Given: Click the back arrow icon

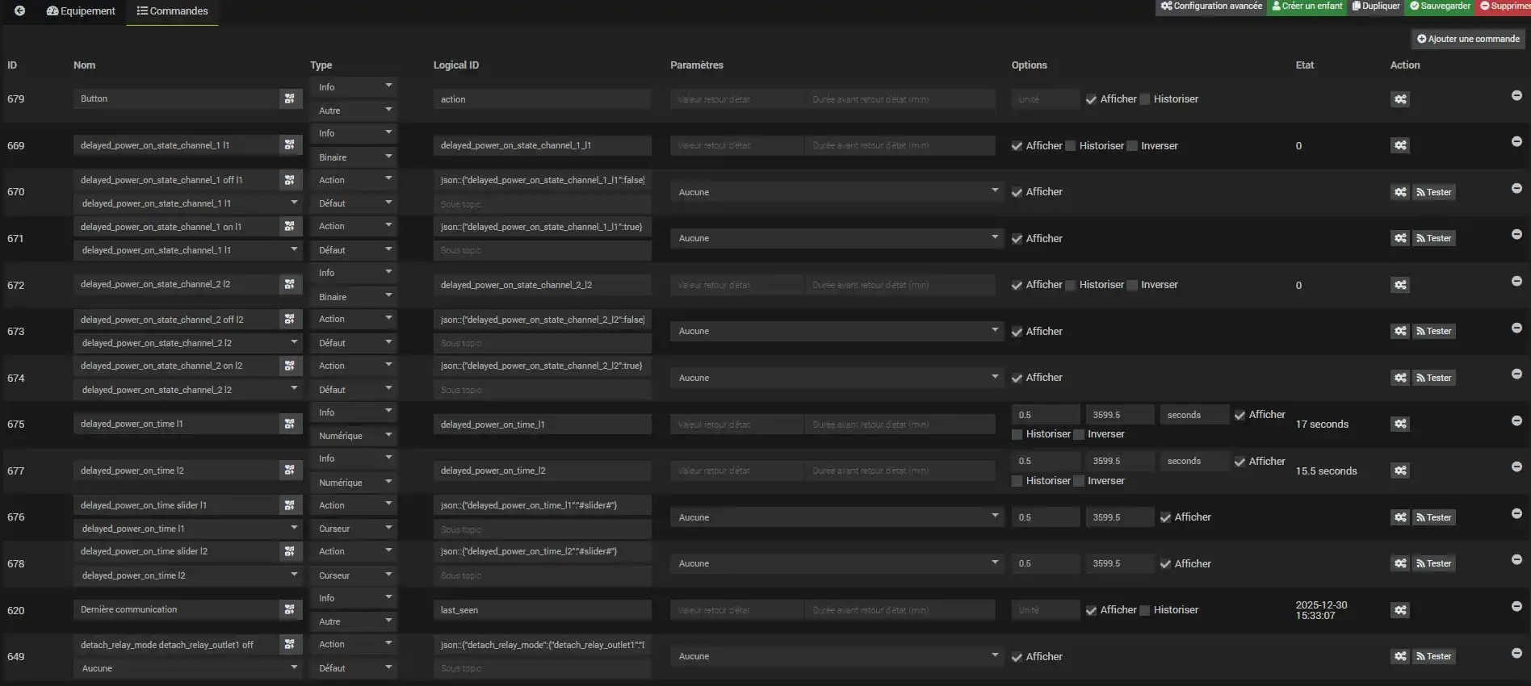Looking at the screenshot, I should [19, 10].
